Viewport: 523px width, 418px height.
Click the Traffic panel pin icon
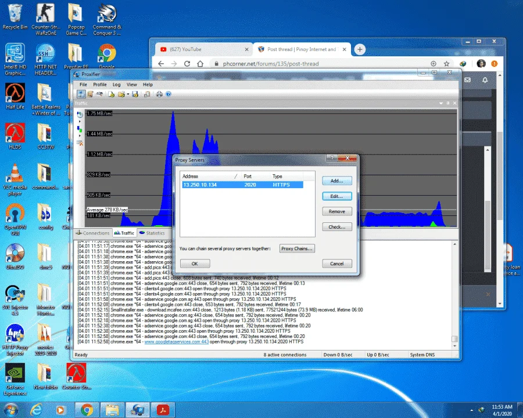[x=448, y=103]
